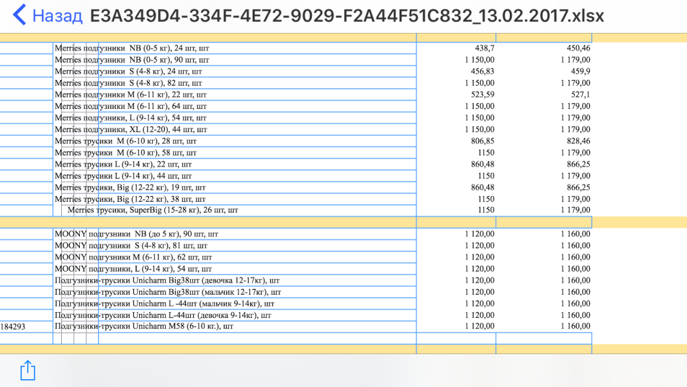Screen dimensions: 687x387
Task: Select 1 120,00 in MOONY L 54 шт row
Action: 479,269
